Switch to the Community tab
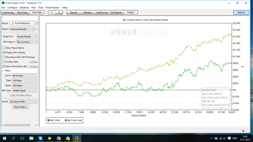 8,12
